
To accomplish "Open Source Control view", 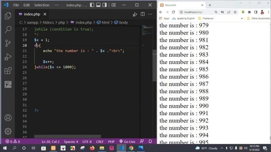I will [8, 43].
